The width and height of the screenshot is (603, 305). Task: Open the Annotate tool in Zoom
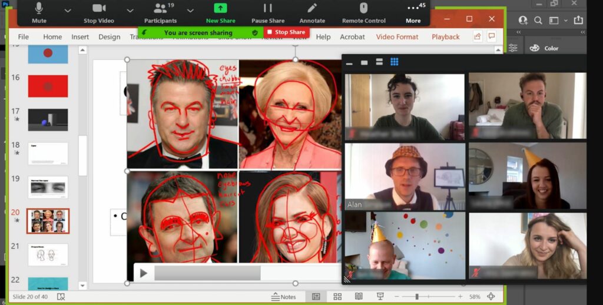tap(312, 12)
